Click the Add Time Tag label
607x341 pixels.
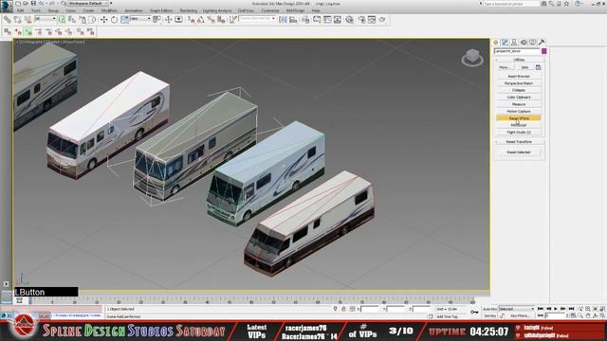447,316
